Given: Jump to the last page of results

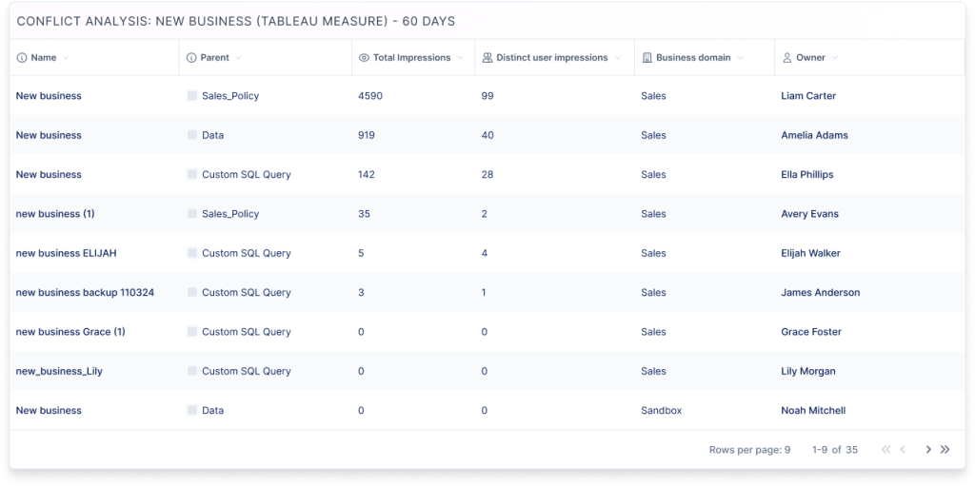Looking at the screenshot, I should pyautogui.click(x=945, y=450).
